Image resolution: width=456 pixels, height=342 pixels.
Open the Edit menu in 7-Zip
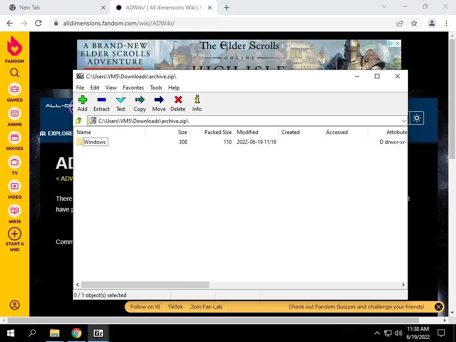click(x=95, y=88)
